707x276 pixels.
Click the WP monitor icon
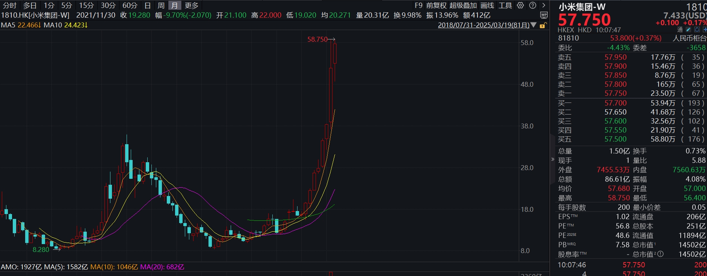pyautogui.click(x=544, y=15)
